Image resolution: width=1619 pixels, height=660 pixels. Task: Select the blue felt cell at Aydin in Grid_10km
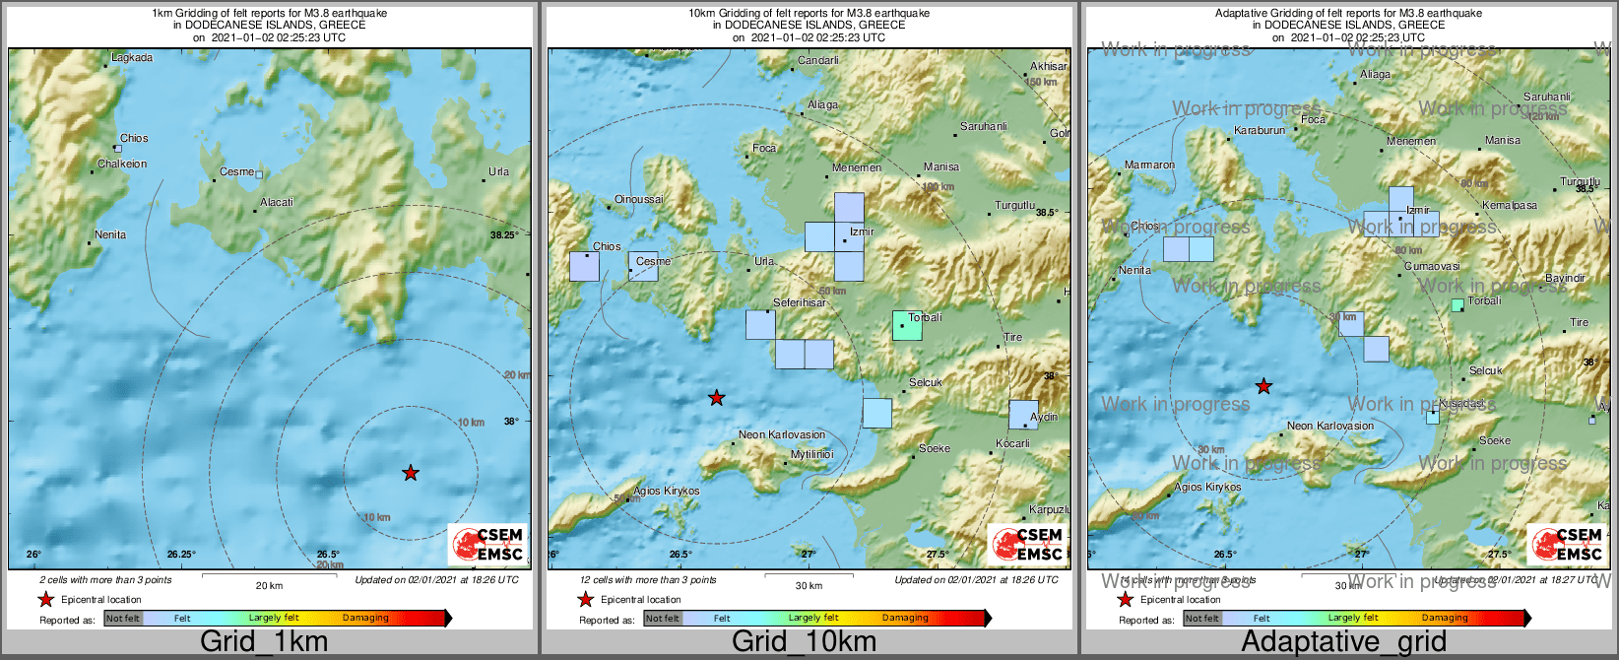(x=1024, y=414)
